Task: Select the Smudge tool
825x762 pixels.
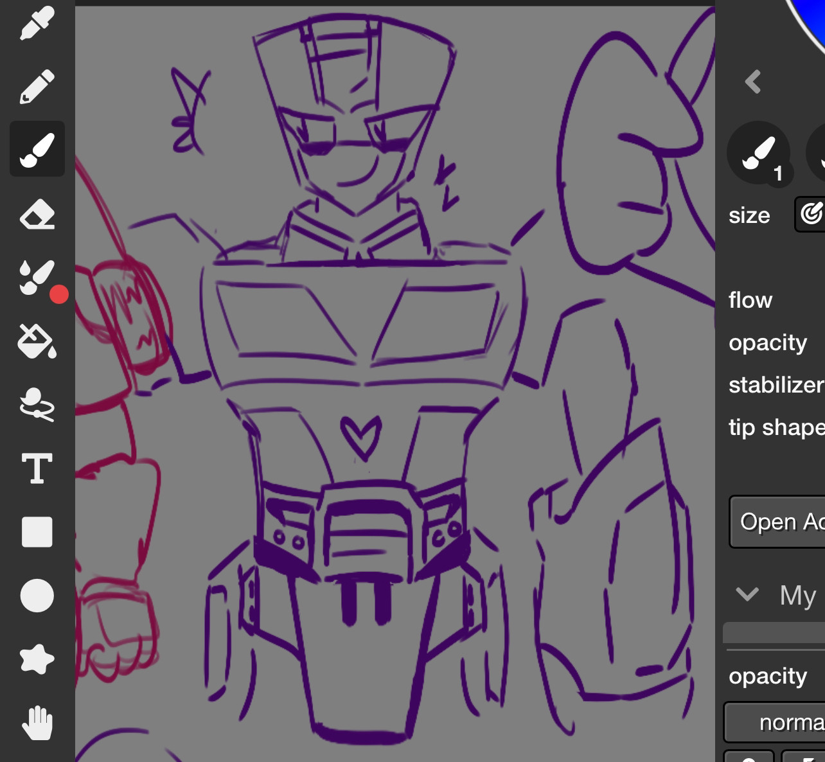Action: [x=37, y=404]
